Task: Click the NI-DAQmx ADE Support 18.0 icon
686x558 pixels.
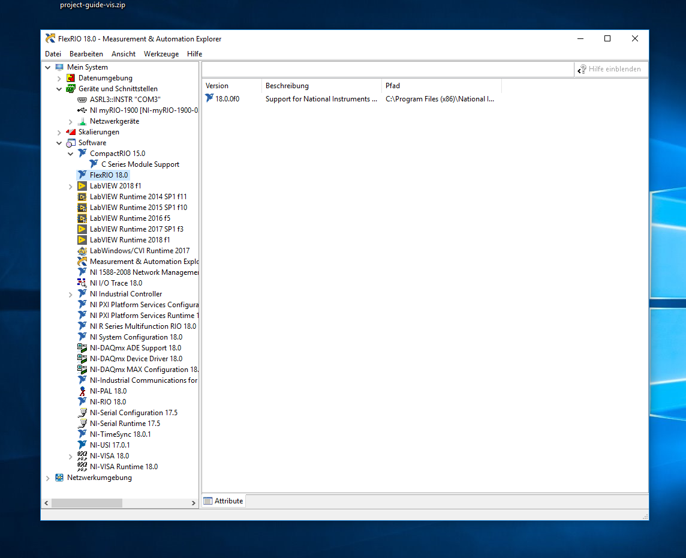Action: coord(82,348)
